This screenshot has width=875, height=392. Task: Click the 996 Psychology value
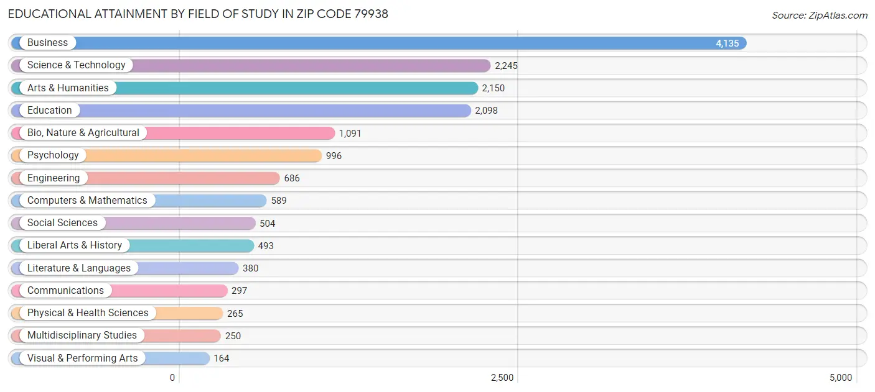[334, 156]
